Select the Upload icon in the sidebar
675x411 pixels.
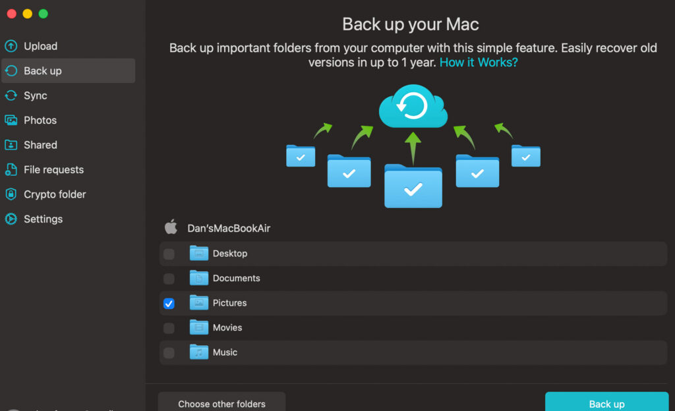[x=11, y=46]
